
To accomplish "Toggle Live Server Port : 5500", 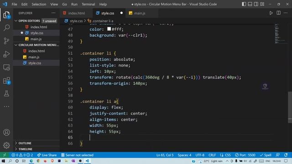I will click(x=245, y=155).
